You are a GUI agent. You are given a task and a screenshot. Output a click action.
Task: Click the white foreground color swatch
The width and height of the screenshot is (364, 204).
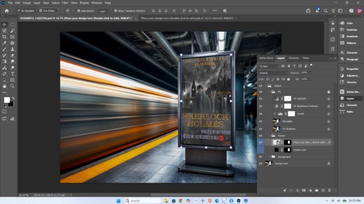point(6,100)
